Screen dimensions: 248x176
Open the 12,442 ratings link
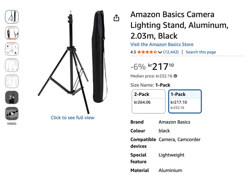[x=171, y=52]
